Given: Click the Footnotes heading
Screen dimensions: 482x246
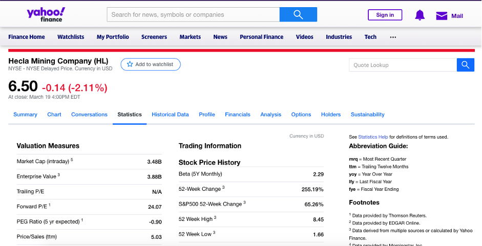Looking at the screenshot, I should (x=364, y=203).
